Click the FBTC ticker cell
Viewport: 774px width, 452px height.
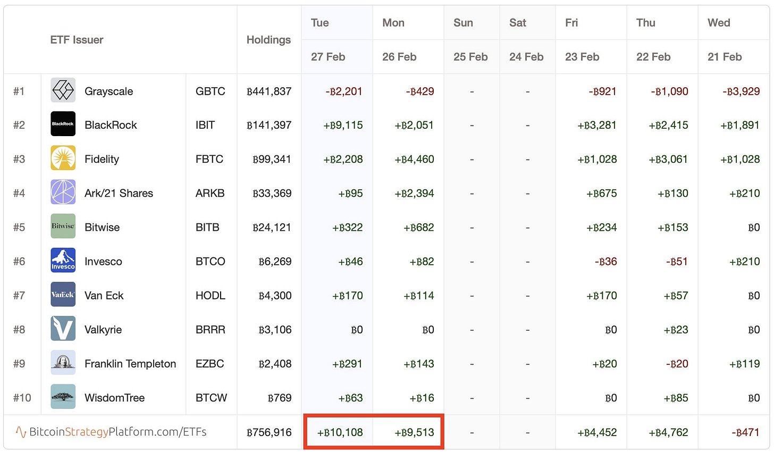click(x=209, y=159)
